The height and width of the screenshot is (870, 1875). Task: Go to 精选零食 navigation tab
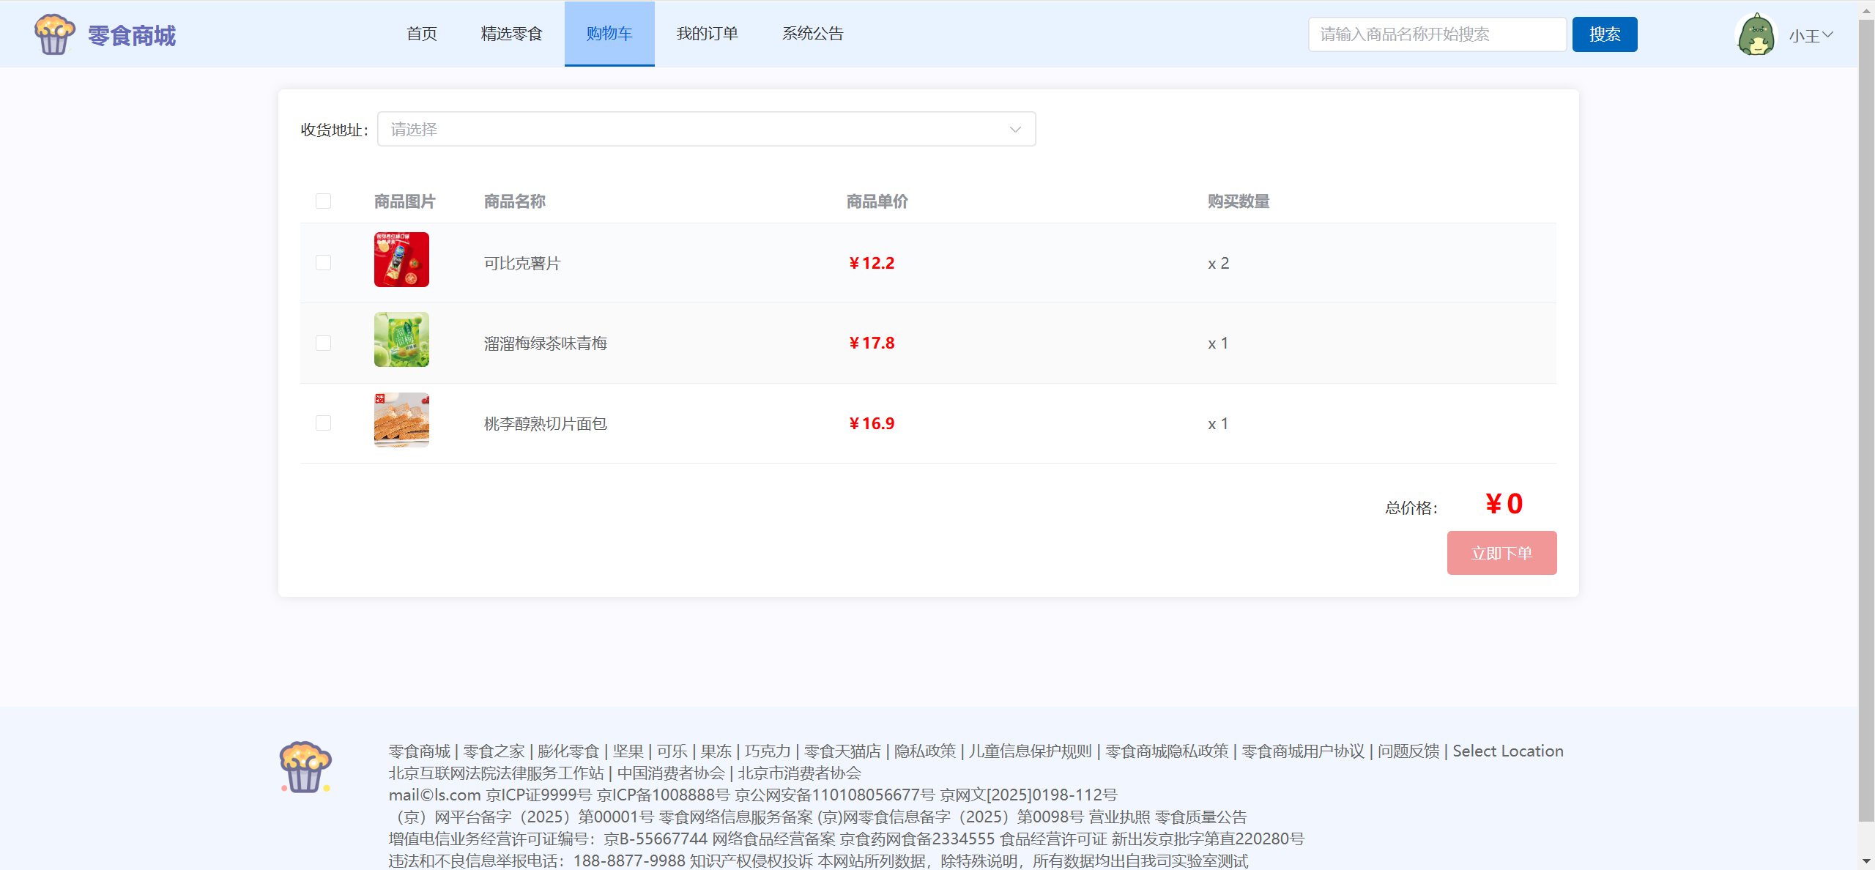pos(511,34)
